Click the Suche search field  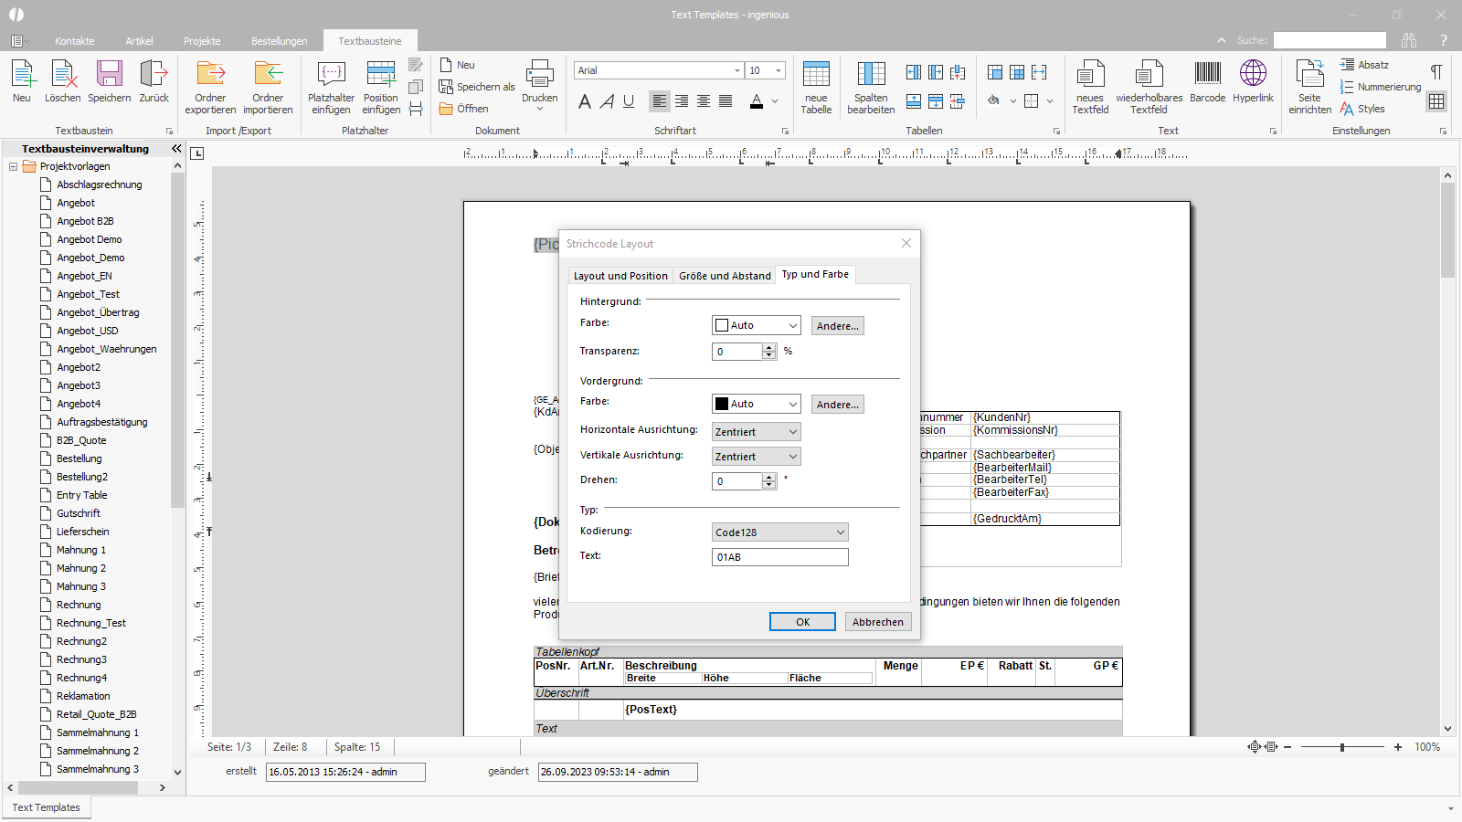point(1330,40)
